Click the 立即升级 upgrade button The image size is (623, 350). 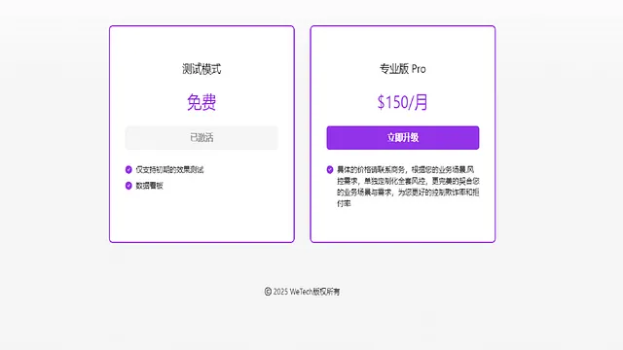click(403, 138)
